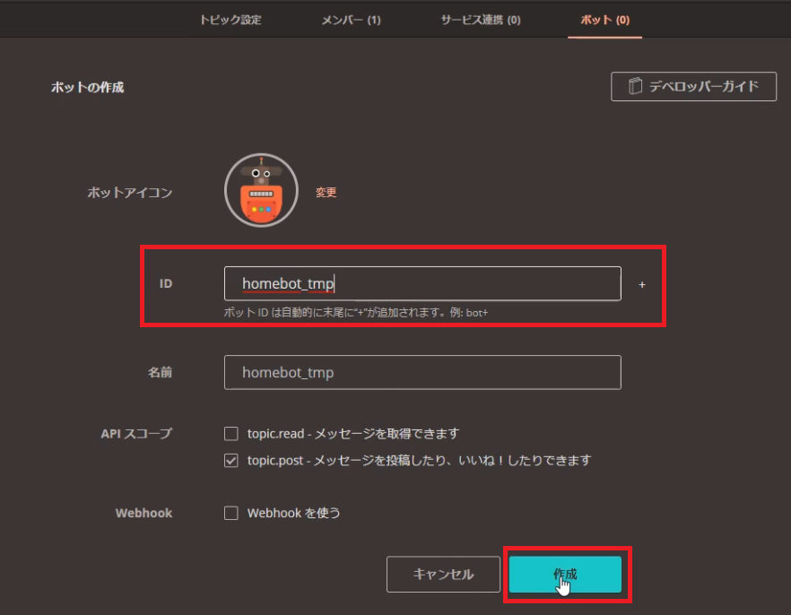Click the キャンセル button
The image size is (791, 615).
443,574
